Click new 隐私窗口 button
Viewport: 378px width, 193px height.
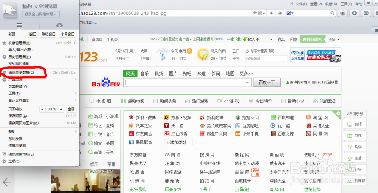[48, 34]
